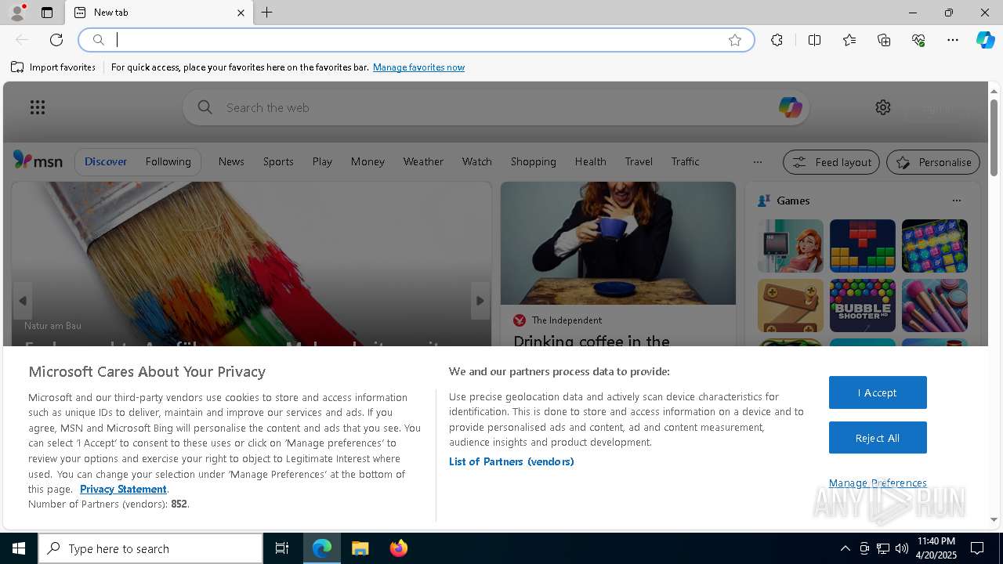Launch Firefox from taskbar
Screen dimensions: 1003x564
pyautogui.click(x=399, y=548)
